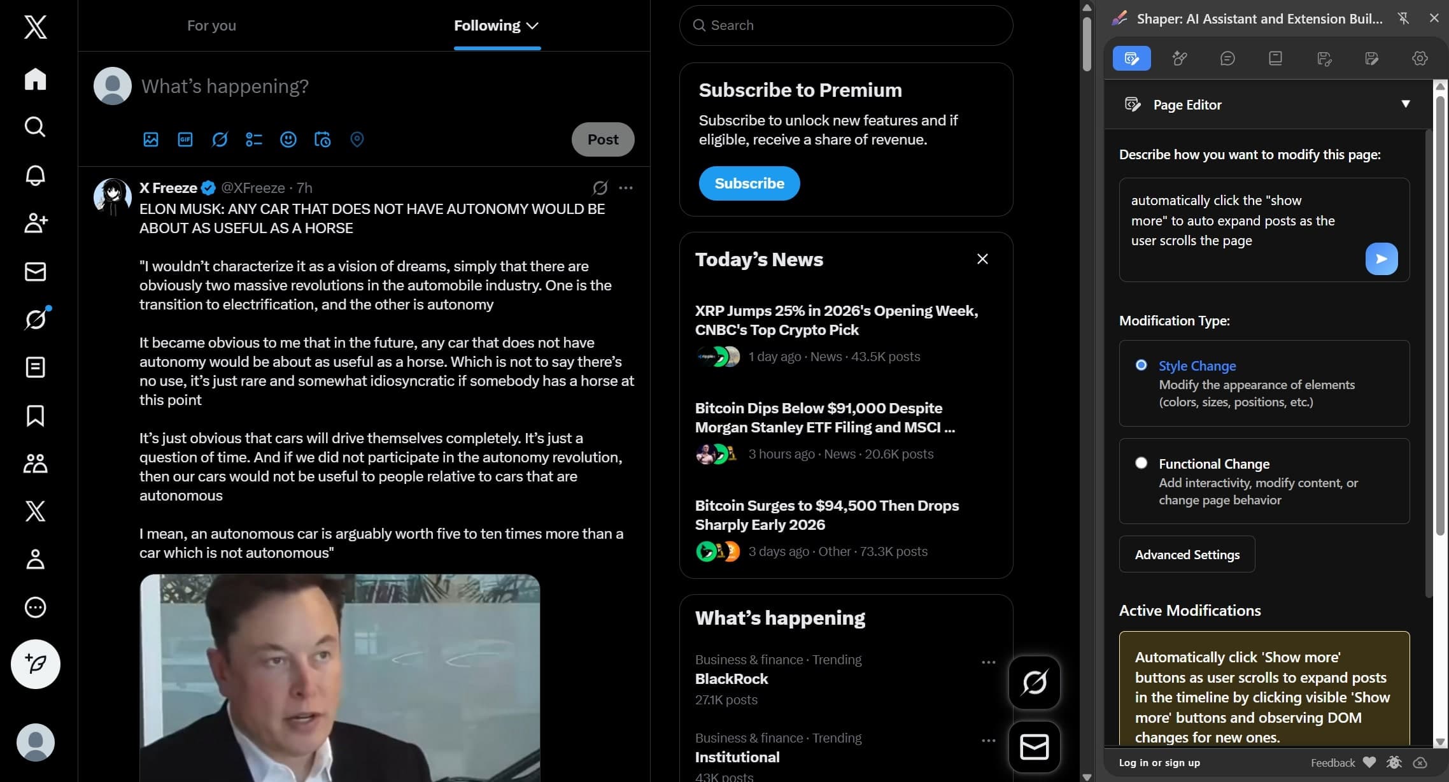Schedule the post using the calendar icon
The width and height of the screenshot is (1449, 782).
(x=322, y=139)
